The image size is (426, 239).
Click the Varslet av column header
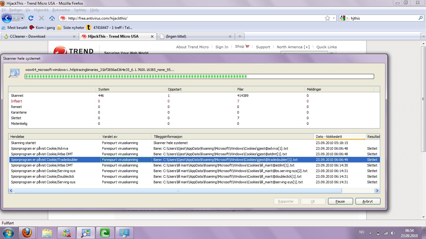(x=126, y=137)
